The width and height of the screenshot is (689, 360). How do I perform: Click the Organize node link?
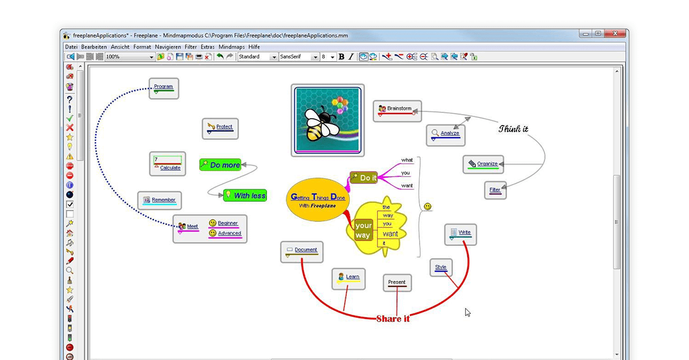tap(487, 164)
